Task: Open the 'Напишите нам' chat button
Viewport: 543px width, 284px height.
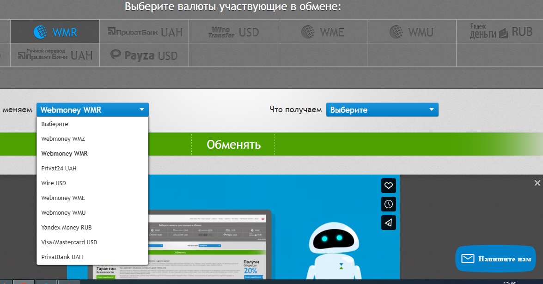Action: tap(495, 259)
